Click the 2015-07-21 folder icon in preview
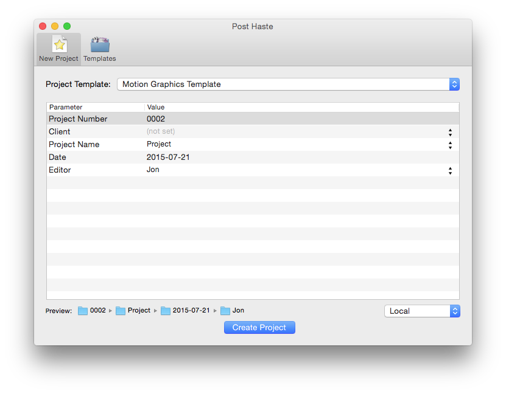The width and height of the screenshot is (506, 394). click(166, 311)
